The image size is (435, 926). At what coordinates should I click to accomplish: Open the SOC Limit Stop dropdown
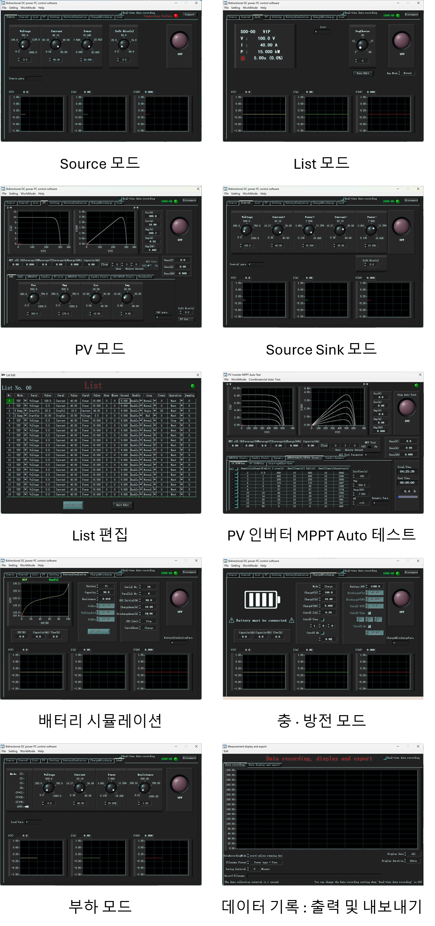[x=148, y=621]
